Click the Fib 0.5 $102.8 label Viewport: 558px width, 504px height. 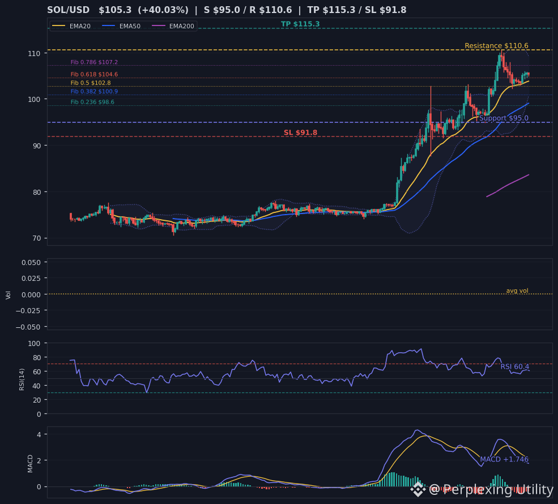91,83
